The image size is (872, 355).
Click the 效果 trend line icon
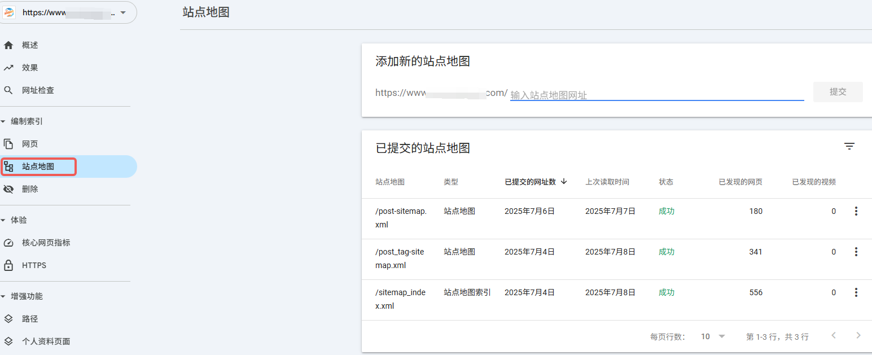(x=8, y=68)
